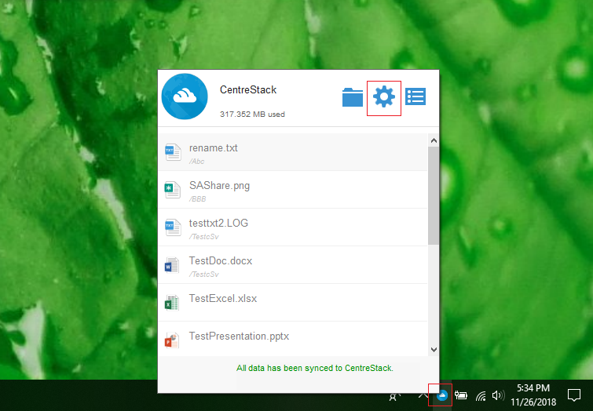Open the blue folder icon
Image resolution: width=593 pixels, height=411 pixels.
coord(353,97)
